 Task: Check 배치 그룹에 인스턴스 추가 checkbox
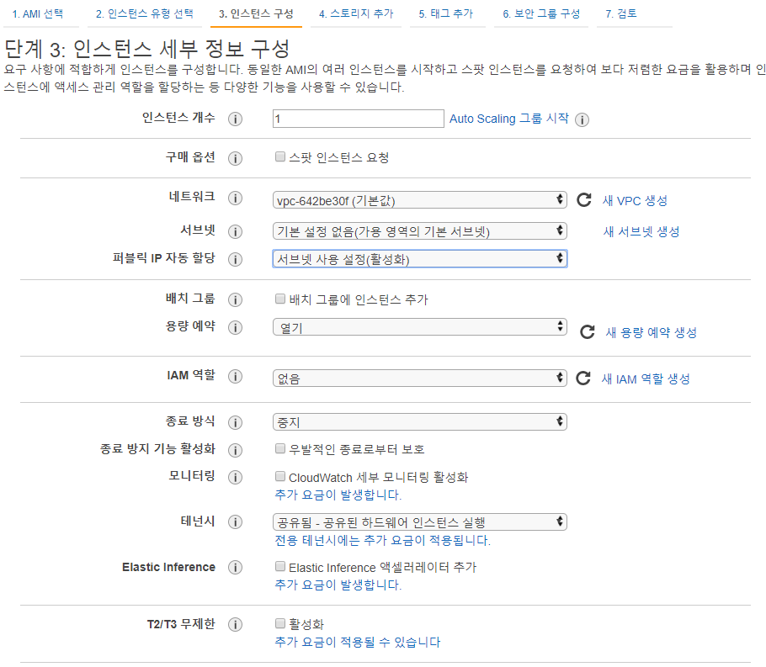(x=280, y=299)
